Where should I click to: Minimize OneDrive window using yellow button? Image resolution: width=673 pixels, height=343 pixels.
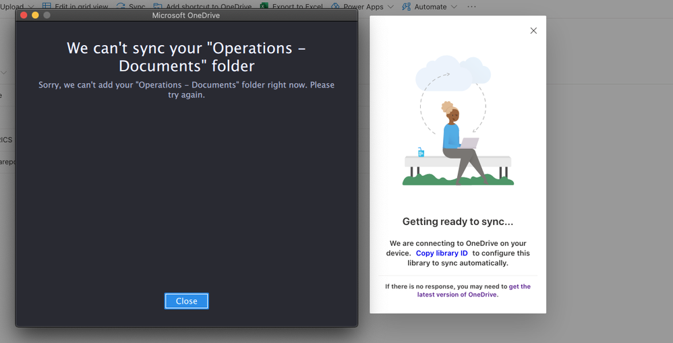(x=35, y=15)
